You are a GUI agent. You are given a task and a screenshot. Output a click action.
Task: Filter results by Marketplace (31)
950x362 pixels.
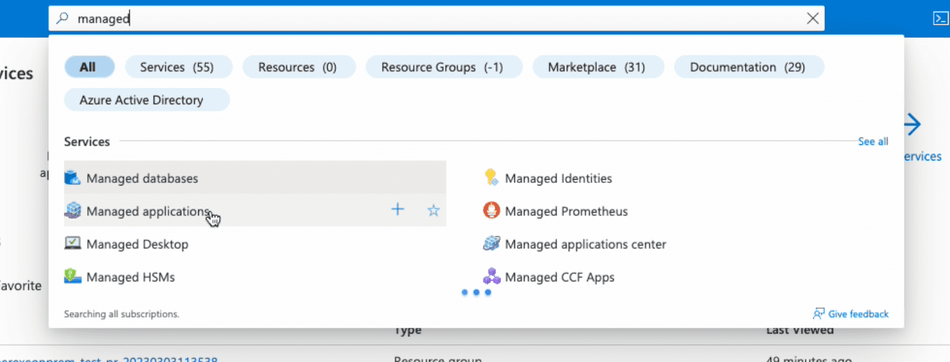click(596, 67)
